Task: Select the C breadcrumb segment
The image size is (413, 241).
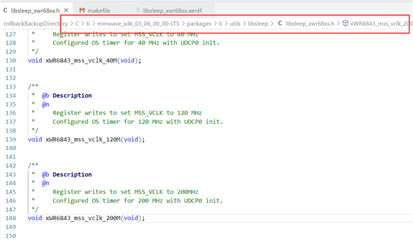Action: coord(77,24)
